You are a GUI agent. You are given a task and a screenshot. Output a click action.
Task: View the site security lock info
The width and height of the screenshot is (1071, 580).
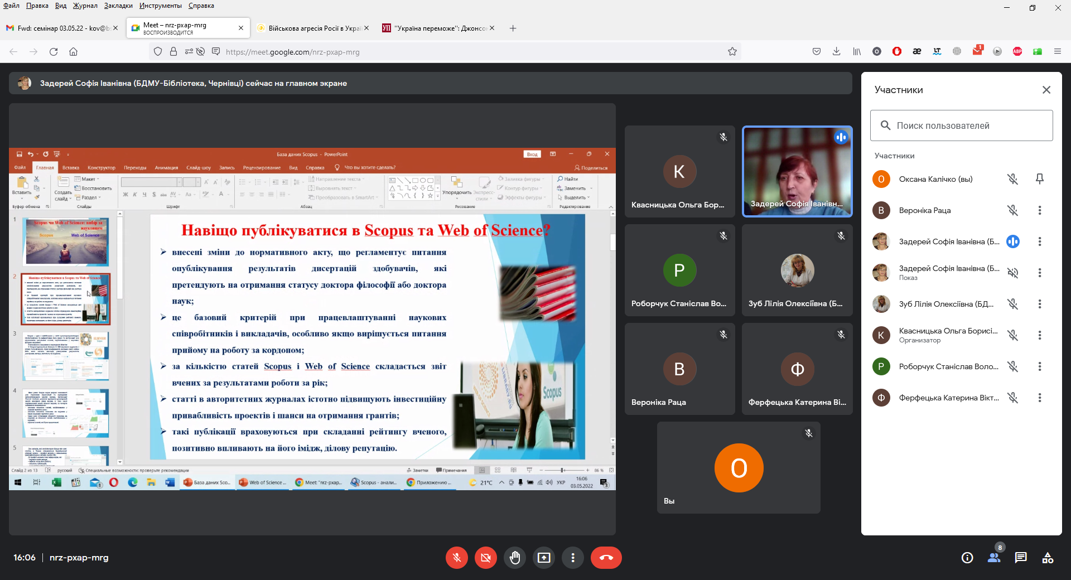coord(173,51)
